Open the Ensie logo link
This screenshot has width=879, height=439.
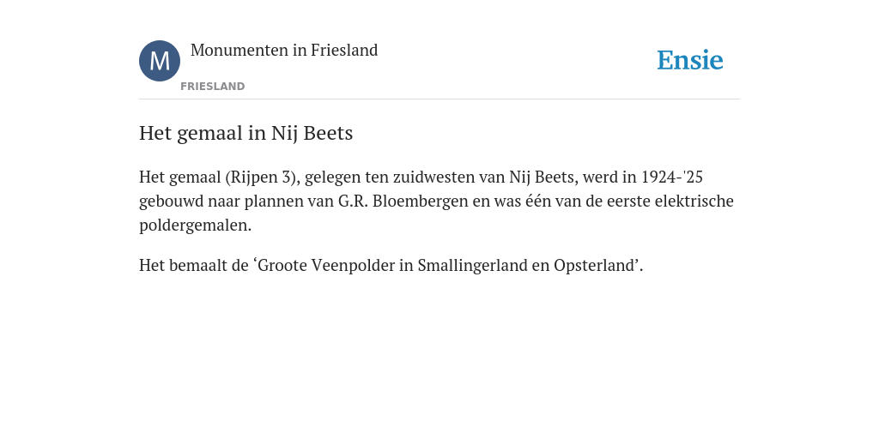tap(690, 60)
